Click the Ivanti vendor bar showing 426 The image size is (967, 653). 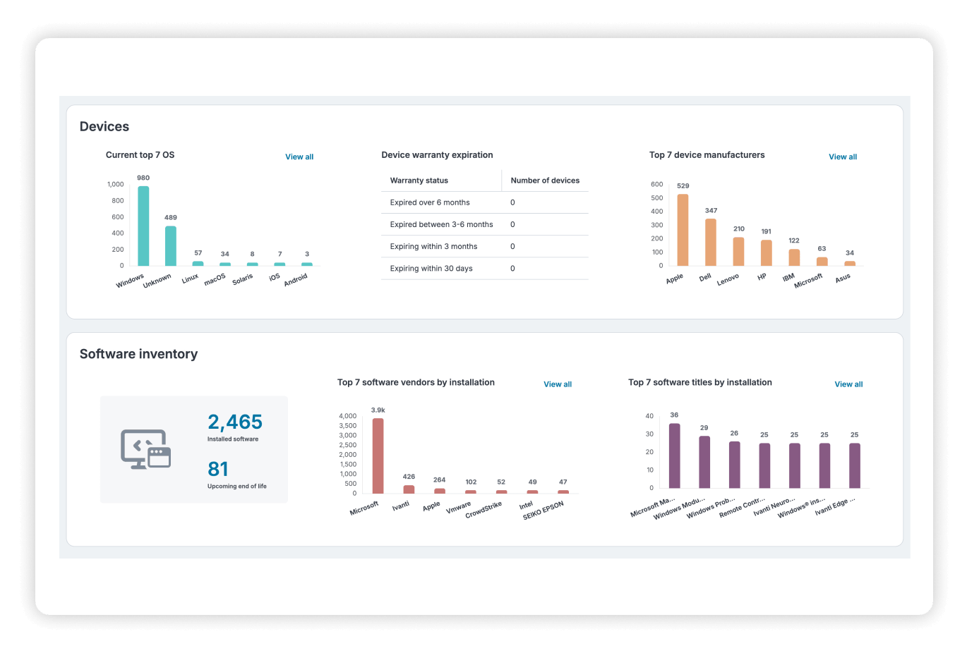(x=409, y=489)
